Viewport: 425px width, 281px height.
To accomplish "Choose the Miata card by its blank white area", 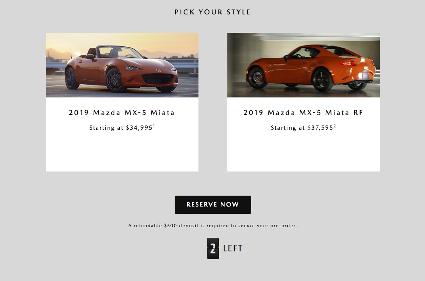I will [x=122, y=152].
